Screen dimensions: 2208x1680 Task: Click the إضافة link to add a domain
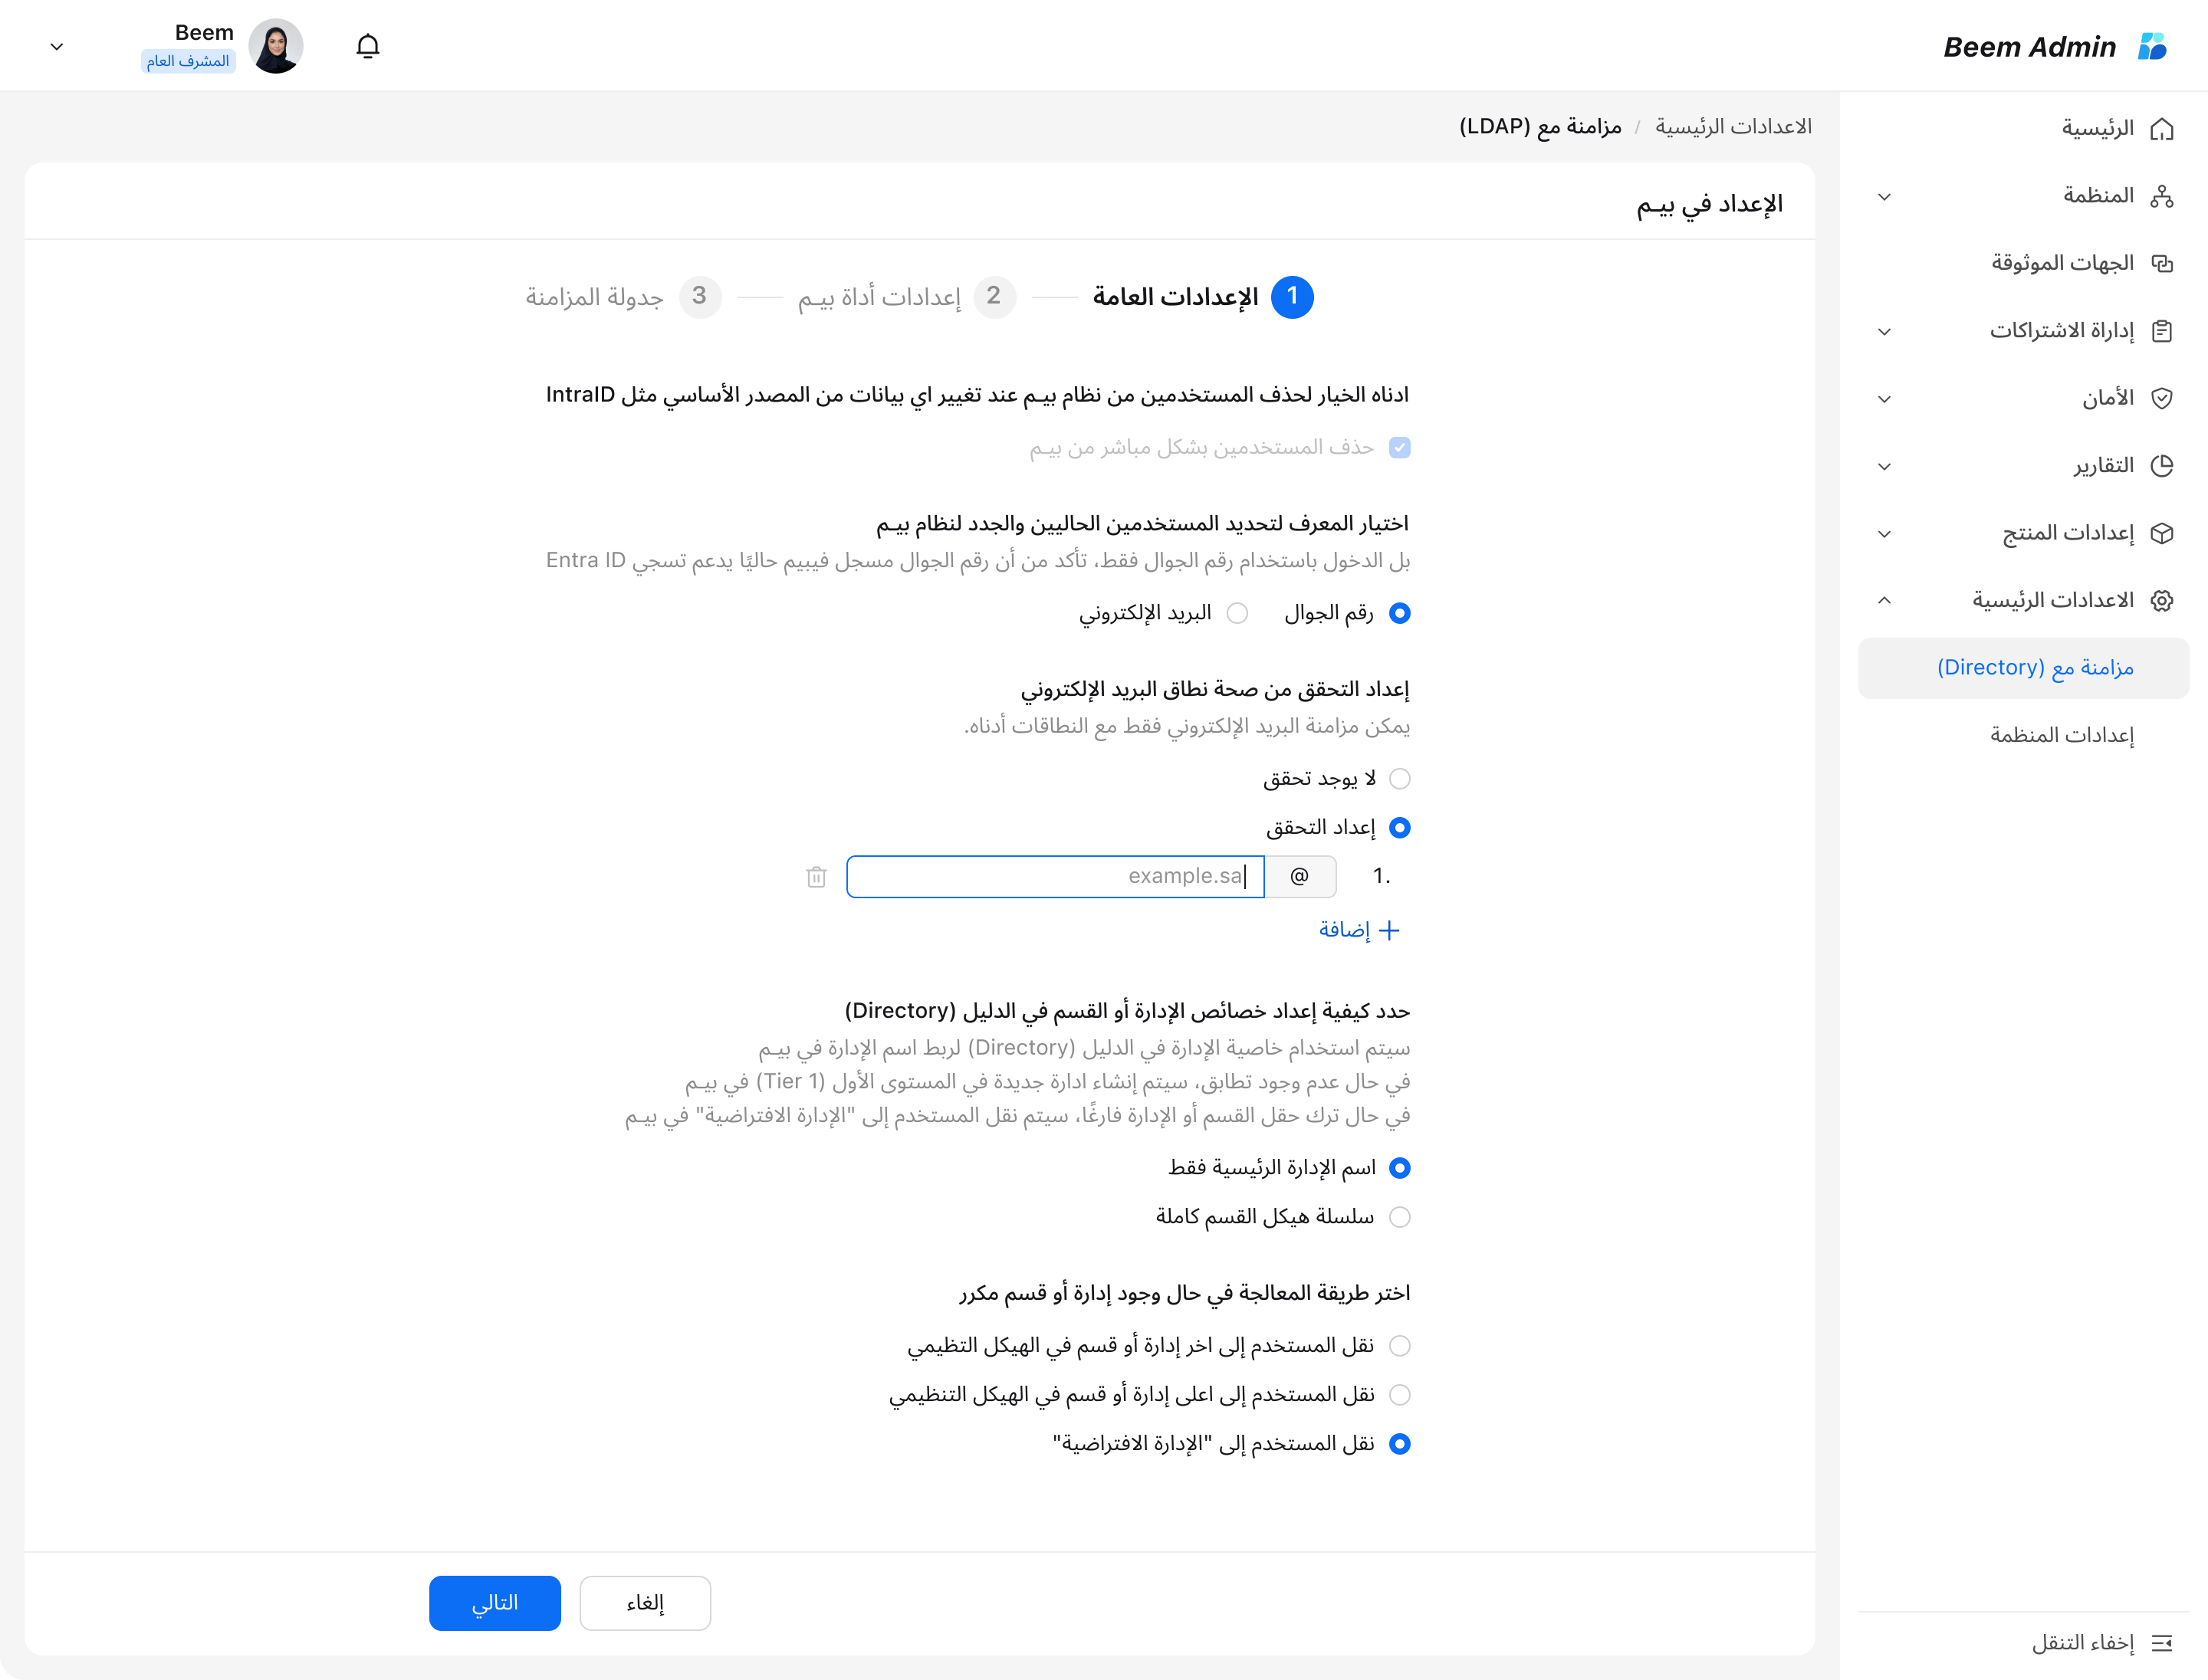tap(1359, 930)
